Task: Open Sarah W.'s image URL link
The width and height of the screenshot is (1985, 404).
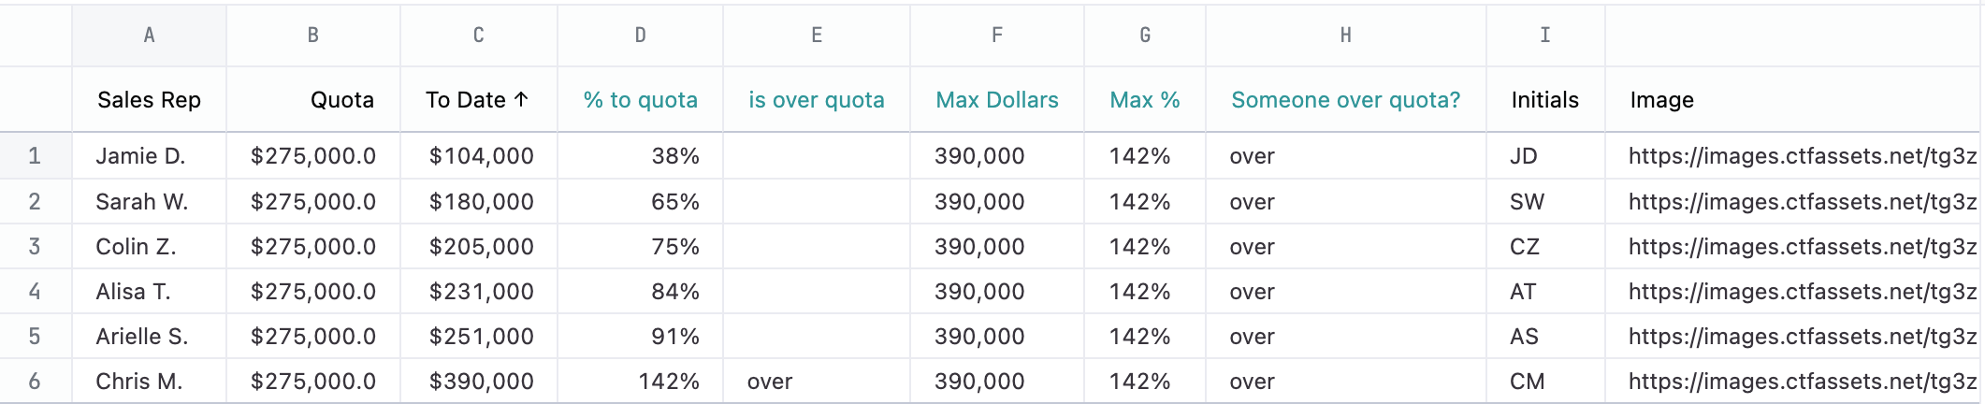Action: pyautogui.click(x=1803, y=202)
